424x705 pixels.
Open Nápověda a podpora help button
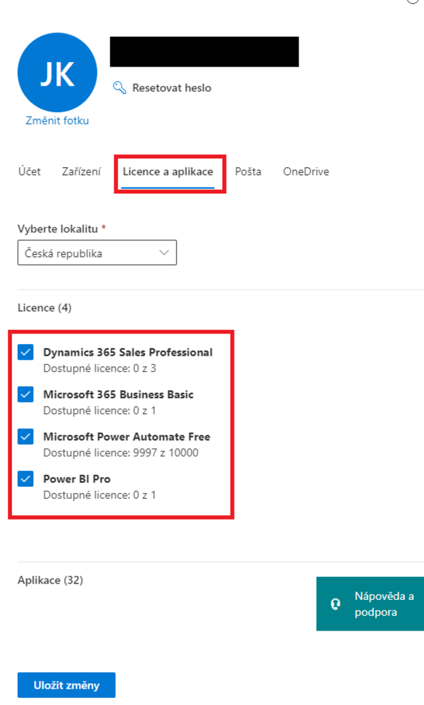pyautogui.click(x=370, y=604)
